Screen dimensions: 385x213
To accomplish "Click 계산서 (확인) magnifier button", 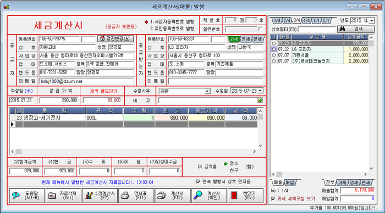I will point(209,195).
